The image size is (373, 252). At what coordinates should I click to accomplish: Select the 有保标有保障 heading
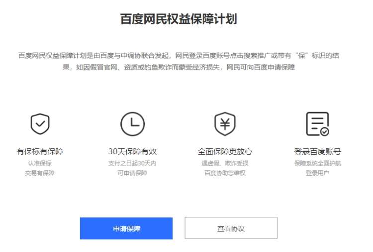click(x=40, y=151)
